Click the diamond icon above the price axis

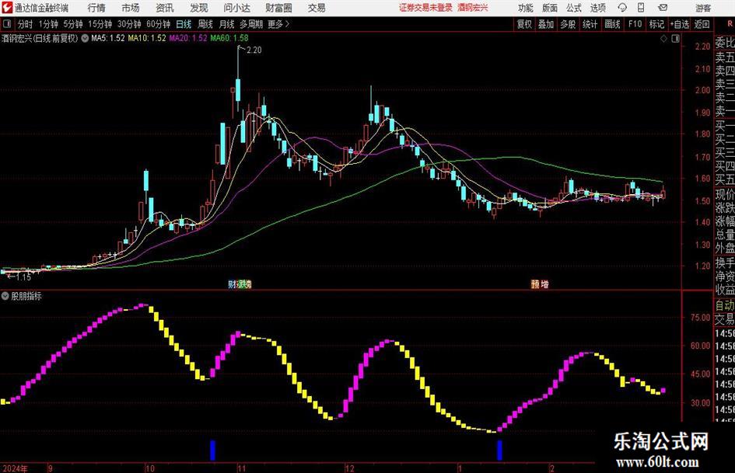pyautogui.click(x=663, y=39)
